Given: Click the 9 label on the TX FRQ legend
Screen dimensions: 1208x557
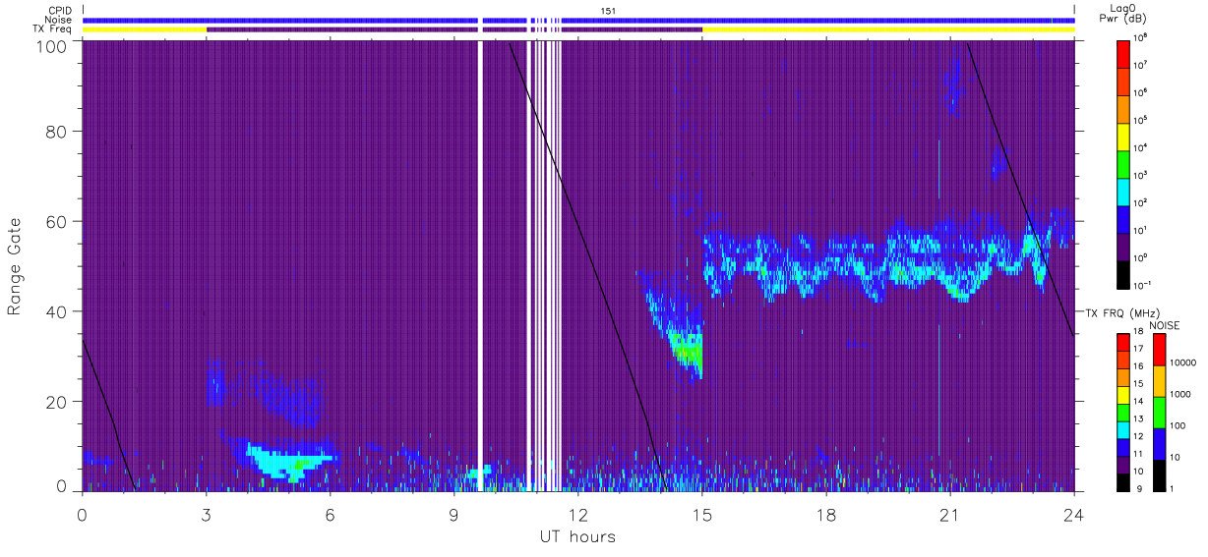Looking at the screenshot, I should tap(1137, 488).
